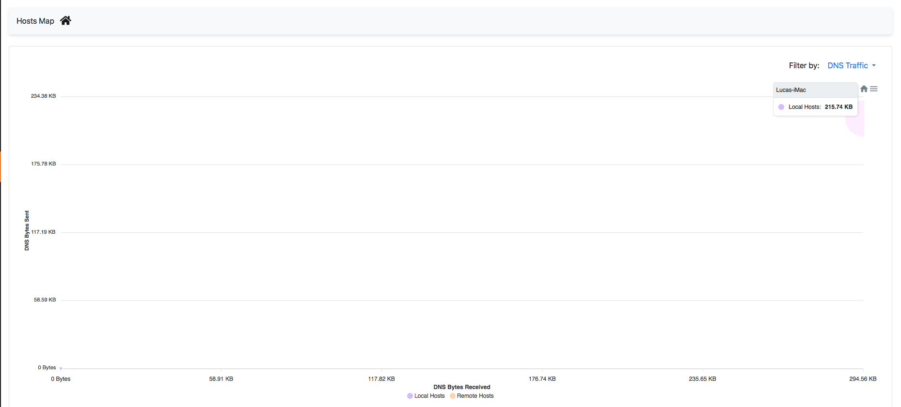The width and height of the screenshot is (901, 407).
Task: Click the Lucas-iMac tooltip header
Action: tap(815, 90)
